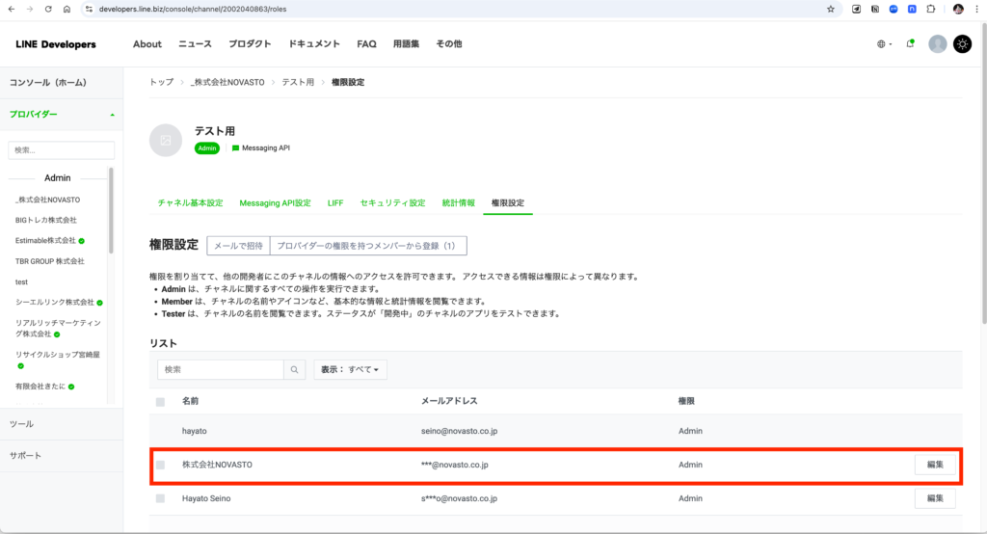Open the FAQ page

366,44
